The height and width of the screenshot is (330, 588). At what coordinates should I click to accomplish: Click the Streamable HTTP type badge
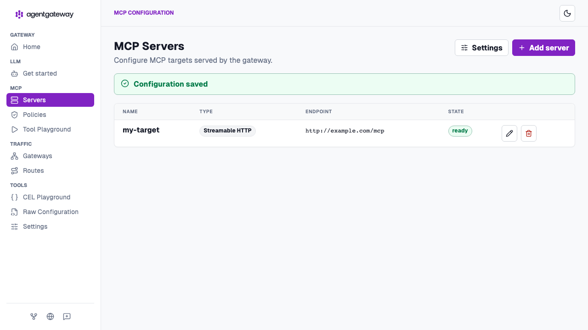click(x=227, y=131)
